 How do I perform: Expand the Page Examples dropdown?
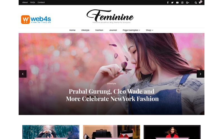point(131,30)
